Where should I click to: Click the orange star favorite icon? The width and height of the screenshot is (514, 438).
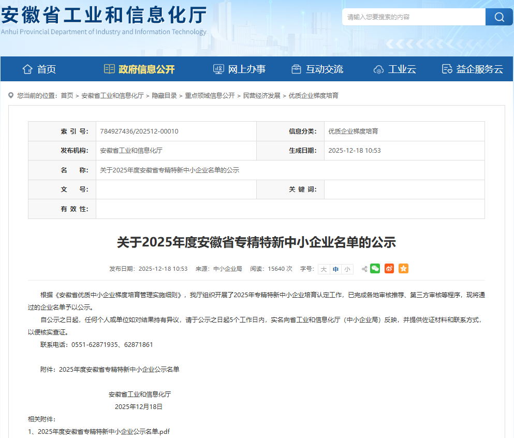click(x=404, y=269)
